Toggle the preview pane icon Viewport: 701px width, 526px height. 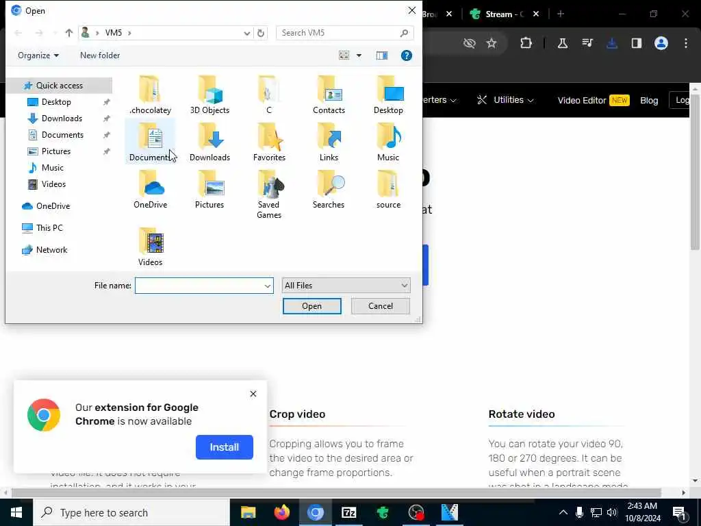click(382, 55)
